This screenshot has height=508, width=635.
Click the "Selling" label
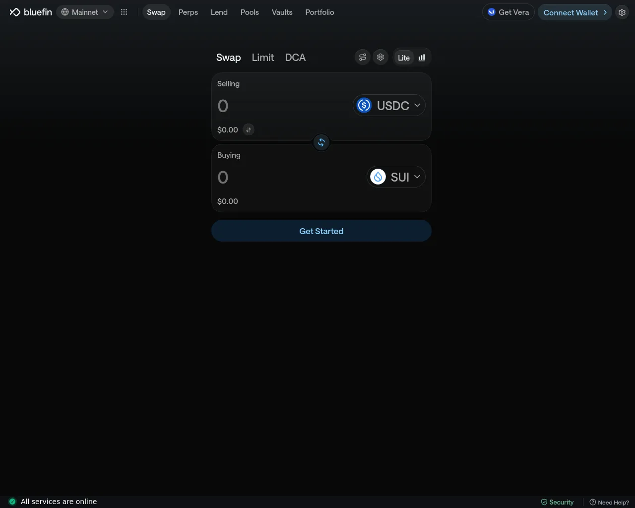tap(228, 84)
